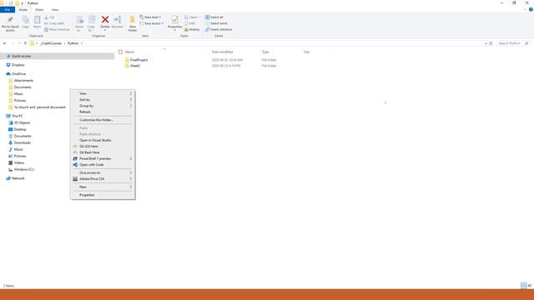
Task: Open the Easy access dropdown
Action: [152, 23]
